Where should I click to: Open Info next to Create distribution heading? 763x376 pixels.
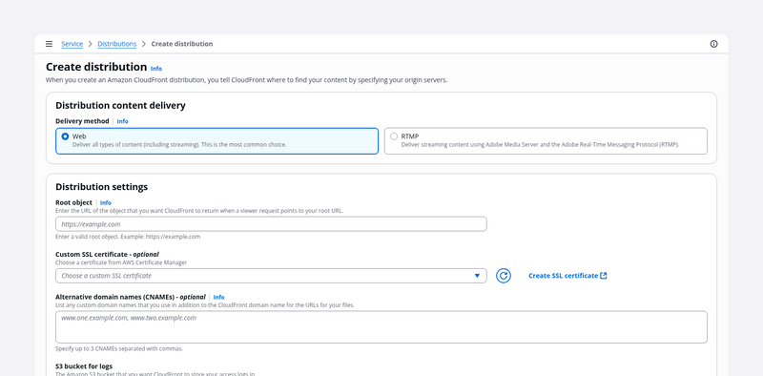point(156,69)
